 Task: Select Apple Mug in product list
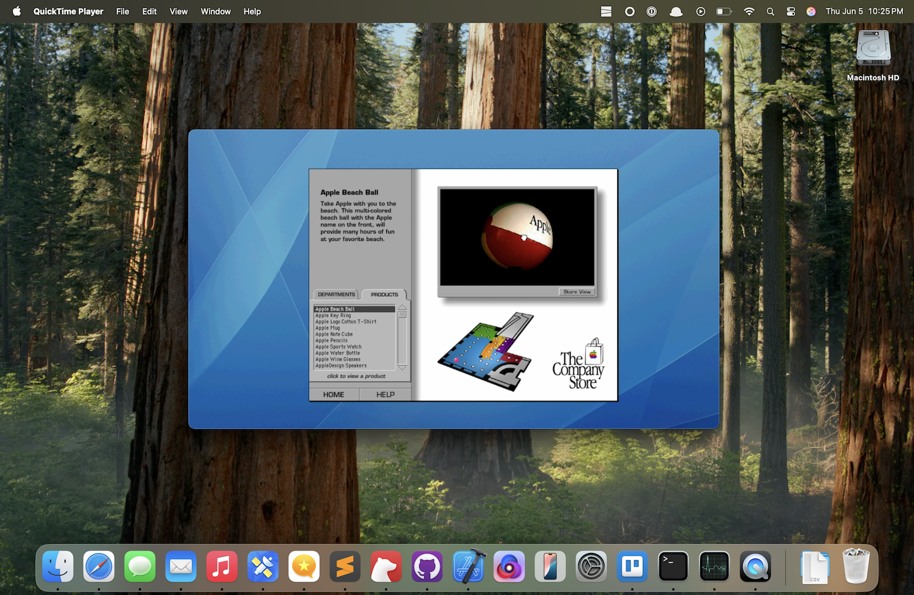pos(355,328)
